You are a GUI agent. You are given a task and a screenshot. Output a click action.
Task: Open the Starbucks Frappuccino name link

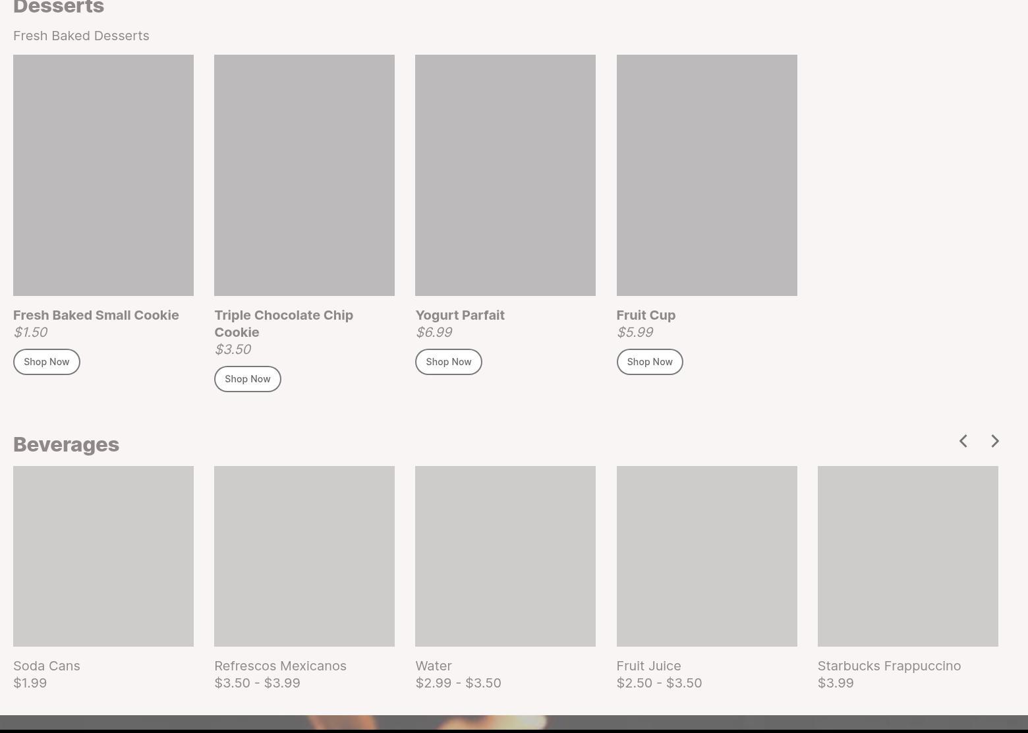tap(889, 666)
